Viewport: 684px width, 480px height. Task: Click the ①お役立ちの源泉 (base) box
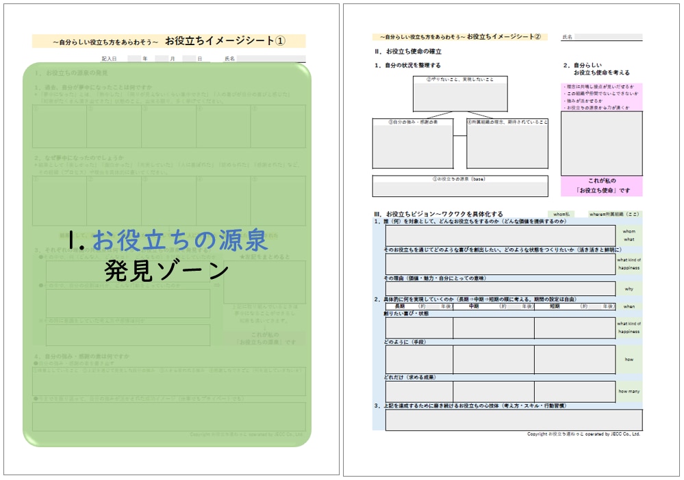460,186
